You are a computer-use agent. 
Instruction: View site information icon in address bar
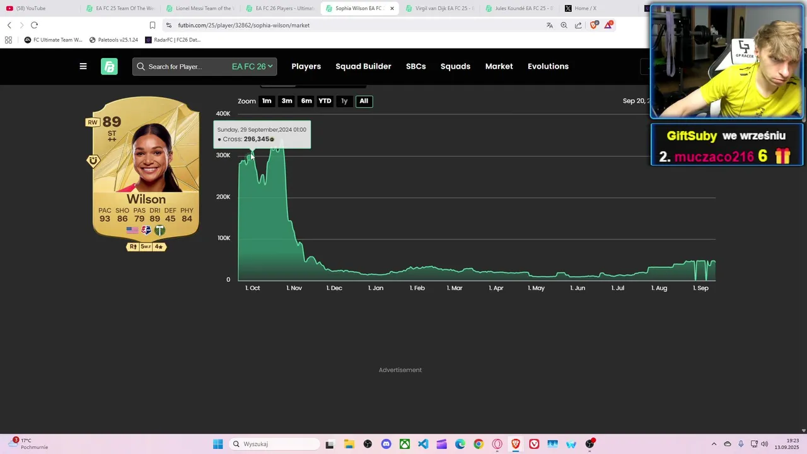click(x=168, y=25)
